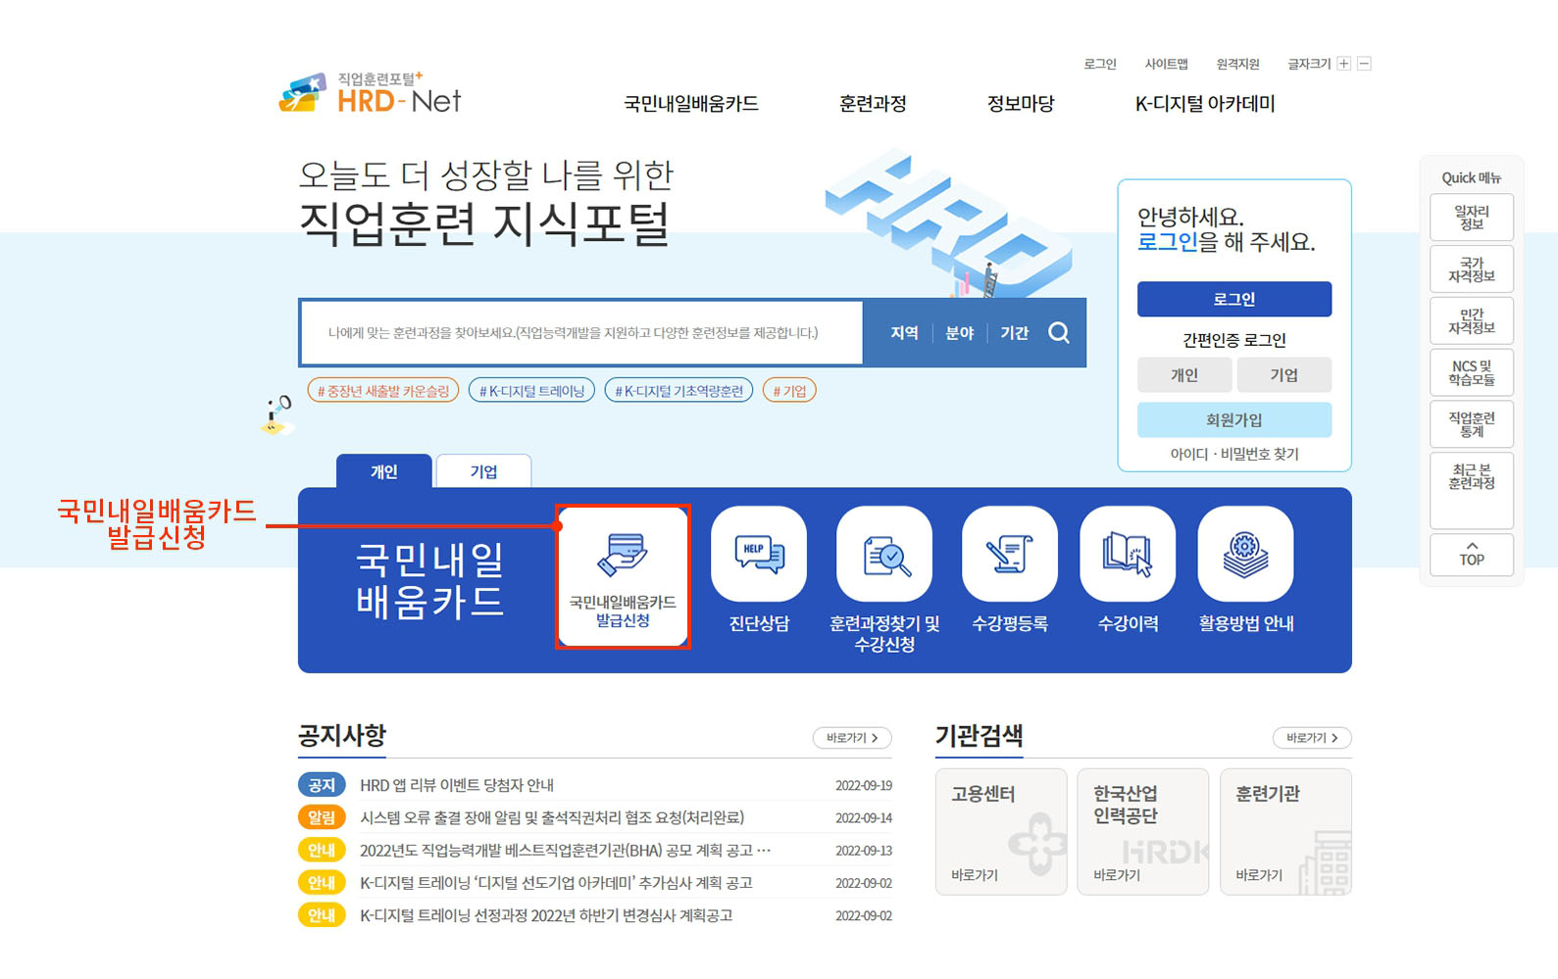
Task: Open 훈련과정 main menu
Action: click(873, 104)
